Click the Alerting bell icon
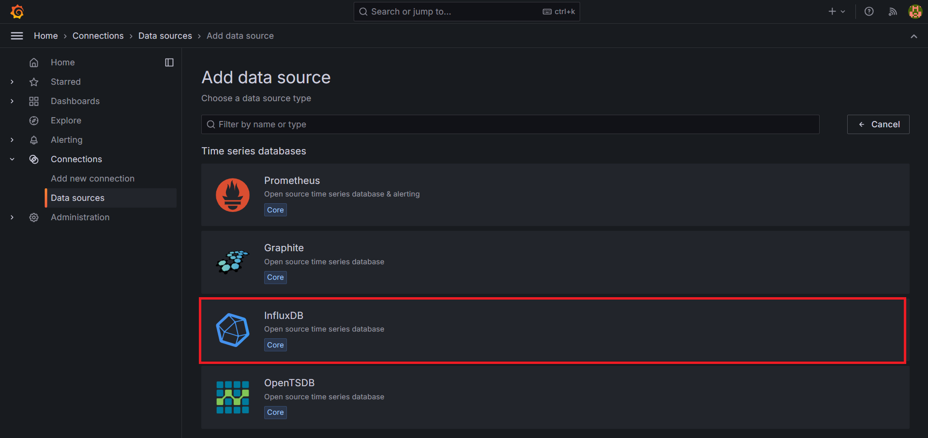 tap(33, 139)
